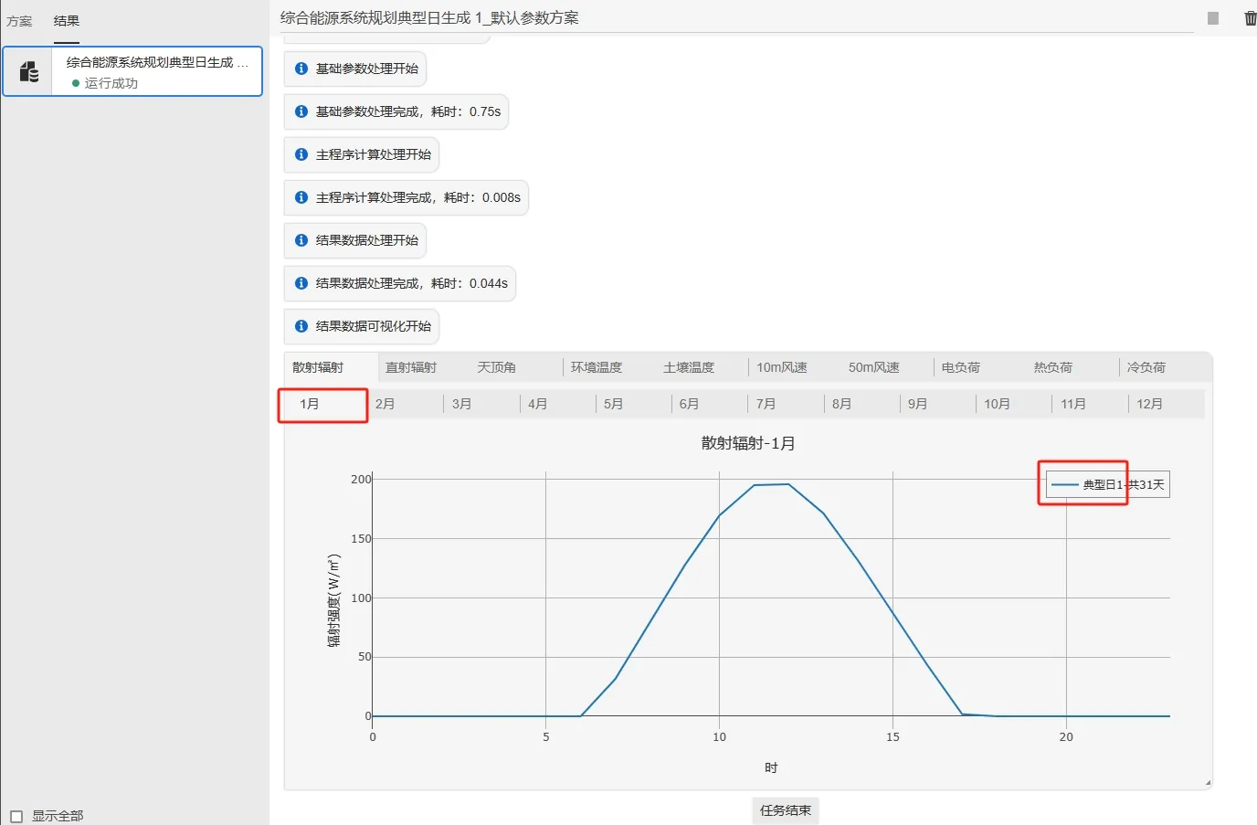Screen dimensions: 1257x825
Task: Click the blue curve peak in chart
Action: (x=788, y=484)
